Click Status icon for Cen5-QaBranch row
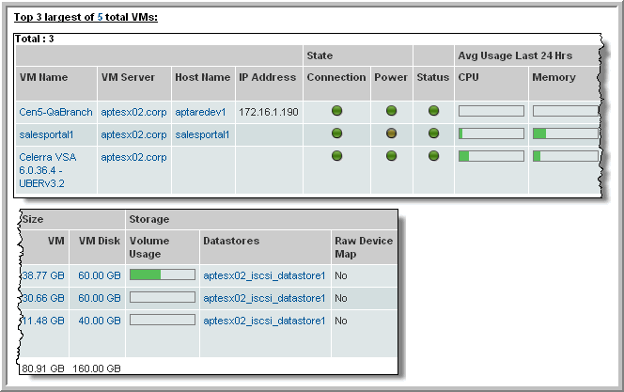Screen dimensions: 624x392 [x=433, y=112]
